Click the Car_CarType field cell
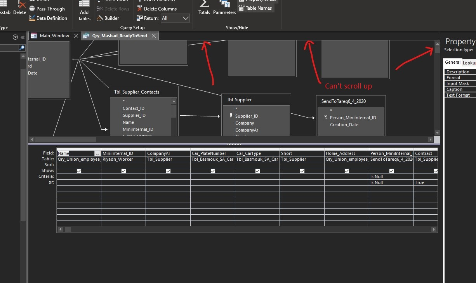This screenshot has width=476, height=283. pyautogui.click(x=257, y=153)
